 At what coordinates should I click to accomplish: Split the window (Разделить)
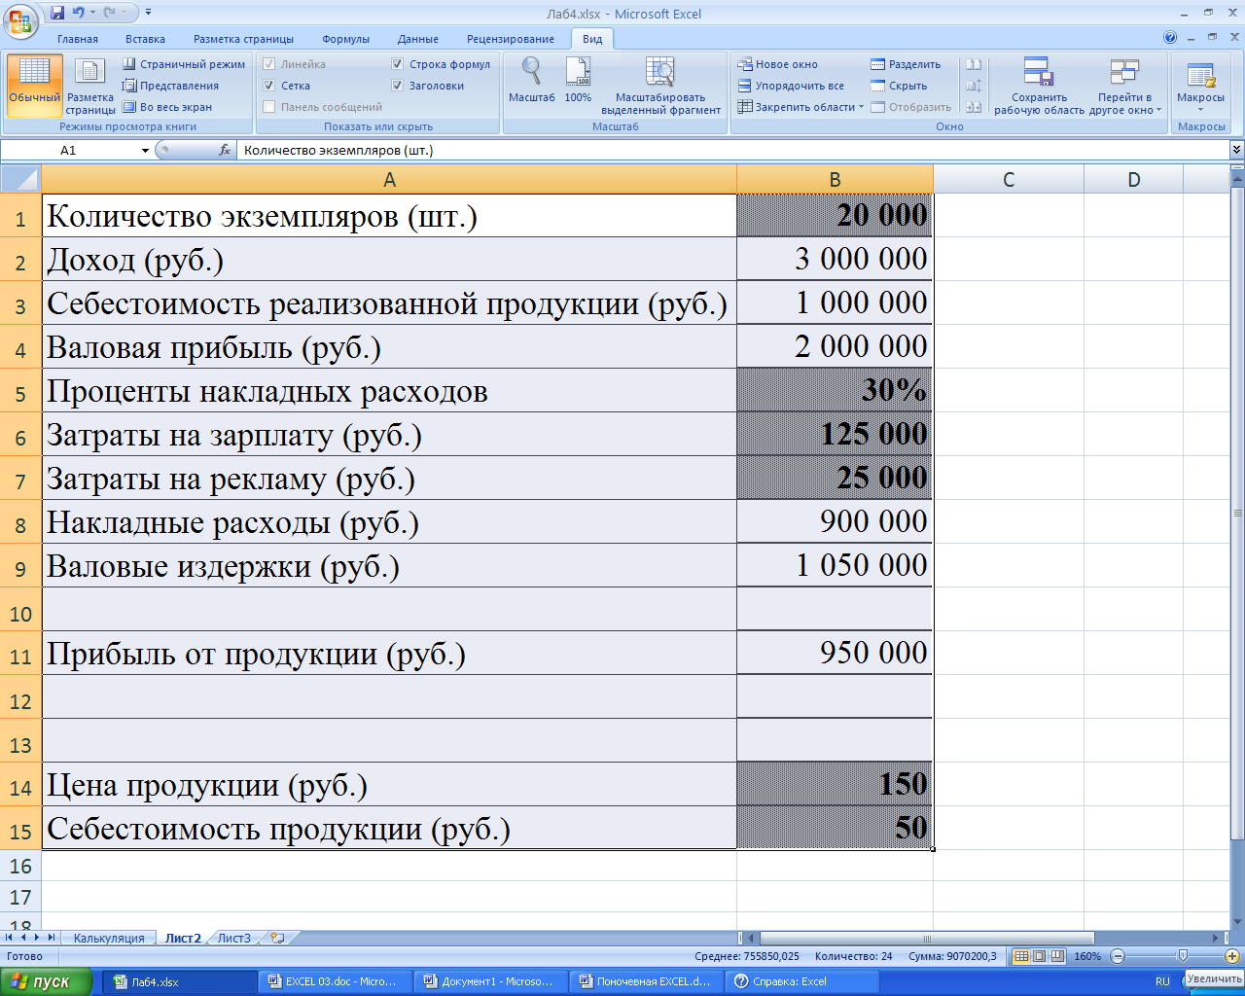(906, 64)
